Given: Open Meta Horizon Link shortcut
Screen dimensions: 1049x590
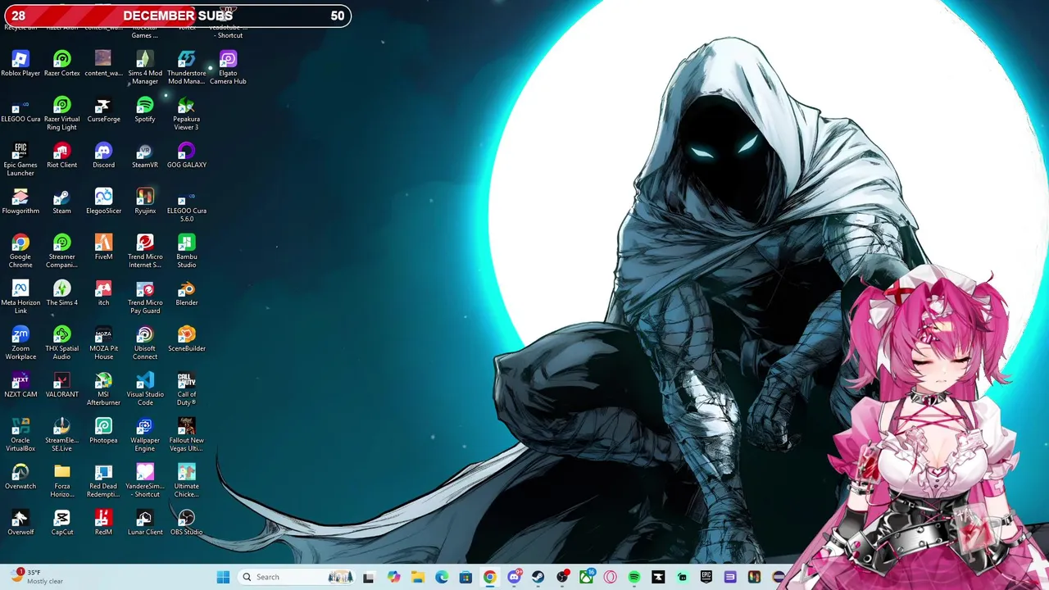Looking at the screenshot, I should tap(20, 297).
